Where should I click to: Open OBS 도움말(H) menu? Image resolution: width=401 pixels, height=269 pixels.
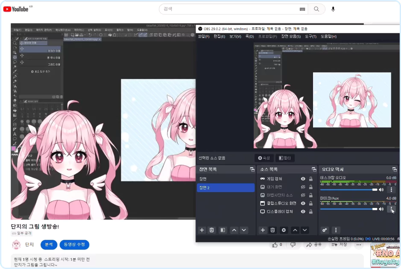click(x=329, y=37)
